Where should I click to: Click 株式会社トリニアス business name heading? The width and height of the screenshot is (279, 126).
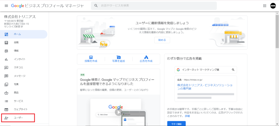pyautogui.click(x=20, y=17)
